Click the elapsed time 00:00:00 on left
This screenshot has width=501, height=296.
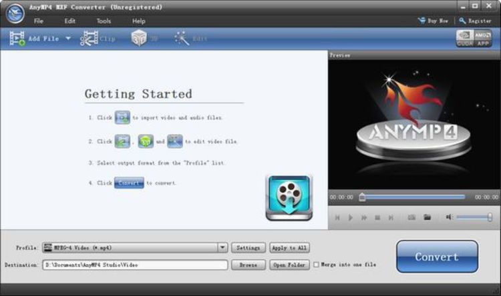point(341,197)
